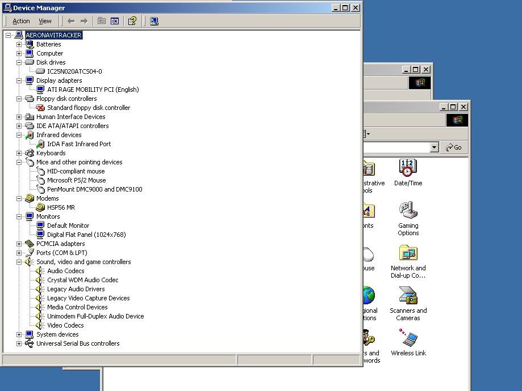Open the Scanners and Cameras icon
Screen dimensions: 522x391
pyautogui.click(x=408, y=303)
